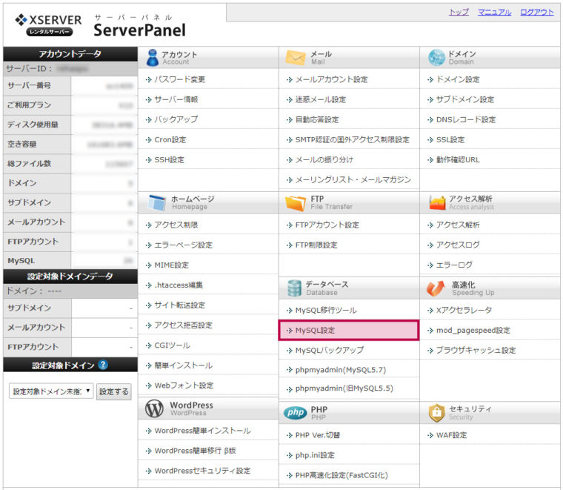This screenshot has width=563, height=490.
Task: Open MIME設定
Action: [x=172, y=265]
